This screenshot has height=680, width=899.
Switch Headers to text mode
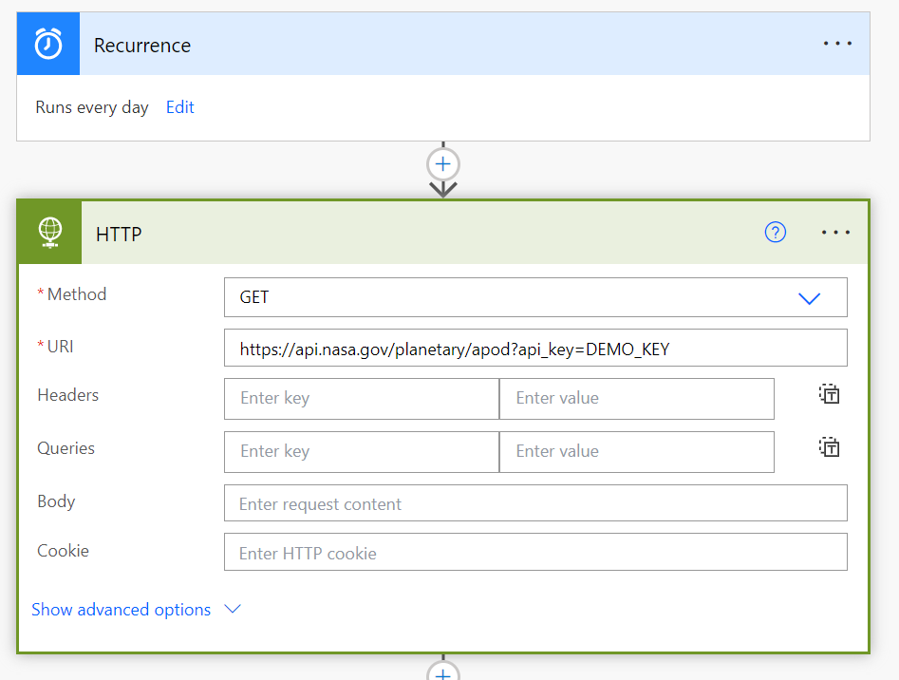(x=830, y=395)
